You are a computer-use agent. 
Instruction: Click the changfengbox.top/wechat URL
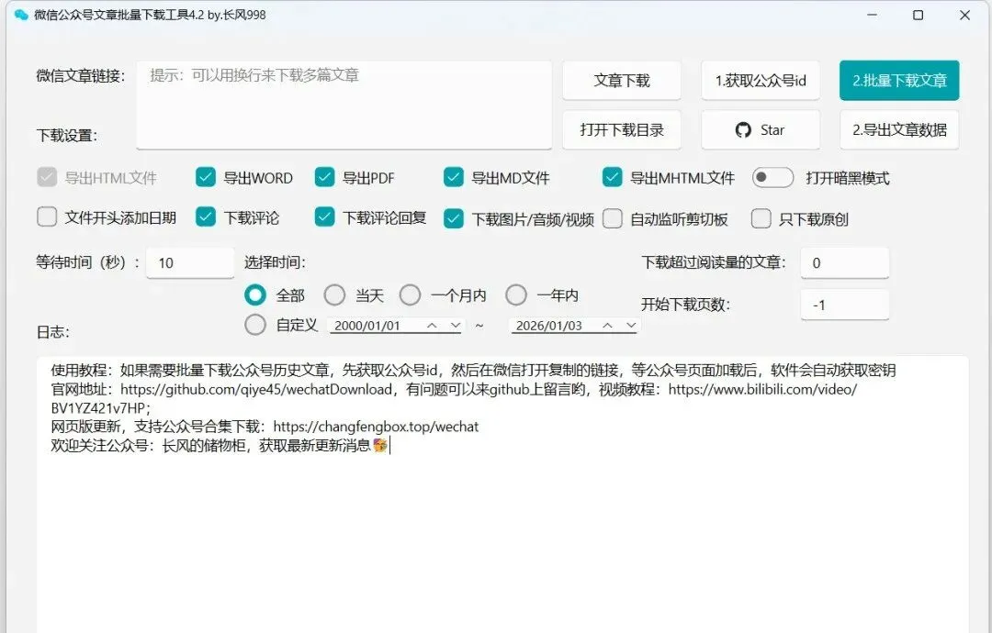pos(376,427)
